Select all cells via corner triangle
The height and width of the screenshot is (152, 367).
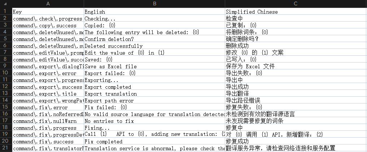click(x=6, y=4)
